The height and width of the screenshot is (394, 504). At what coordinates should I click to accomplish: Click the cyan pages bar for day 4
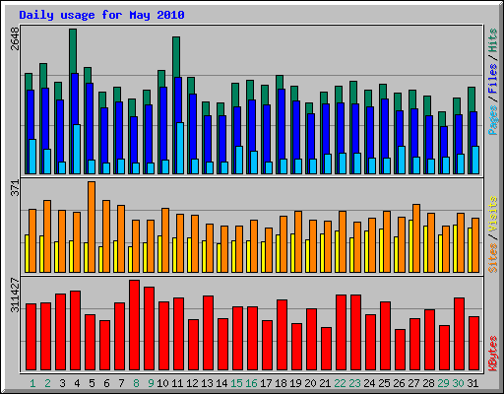pos(77,149)
